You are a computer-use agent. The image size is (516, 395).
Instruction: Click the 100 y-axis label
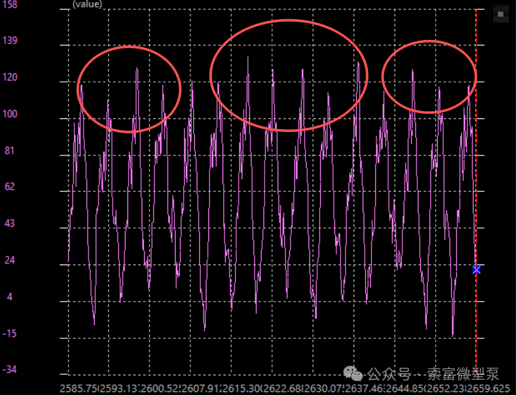(10, 114)
